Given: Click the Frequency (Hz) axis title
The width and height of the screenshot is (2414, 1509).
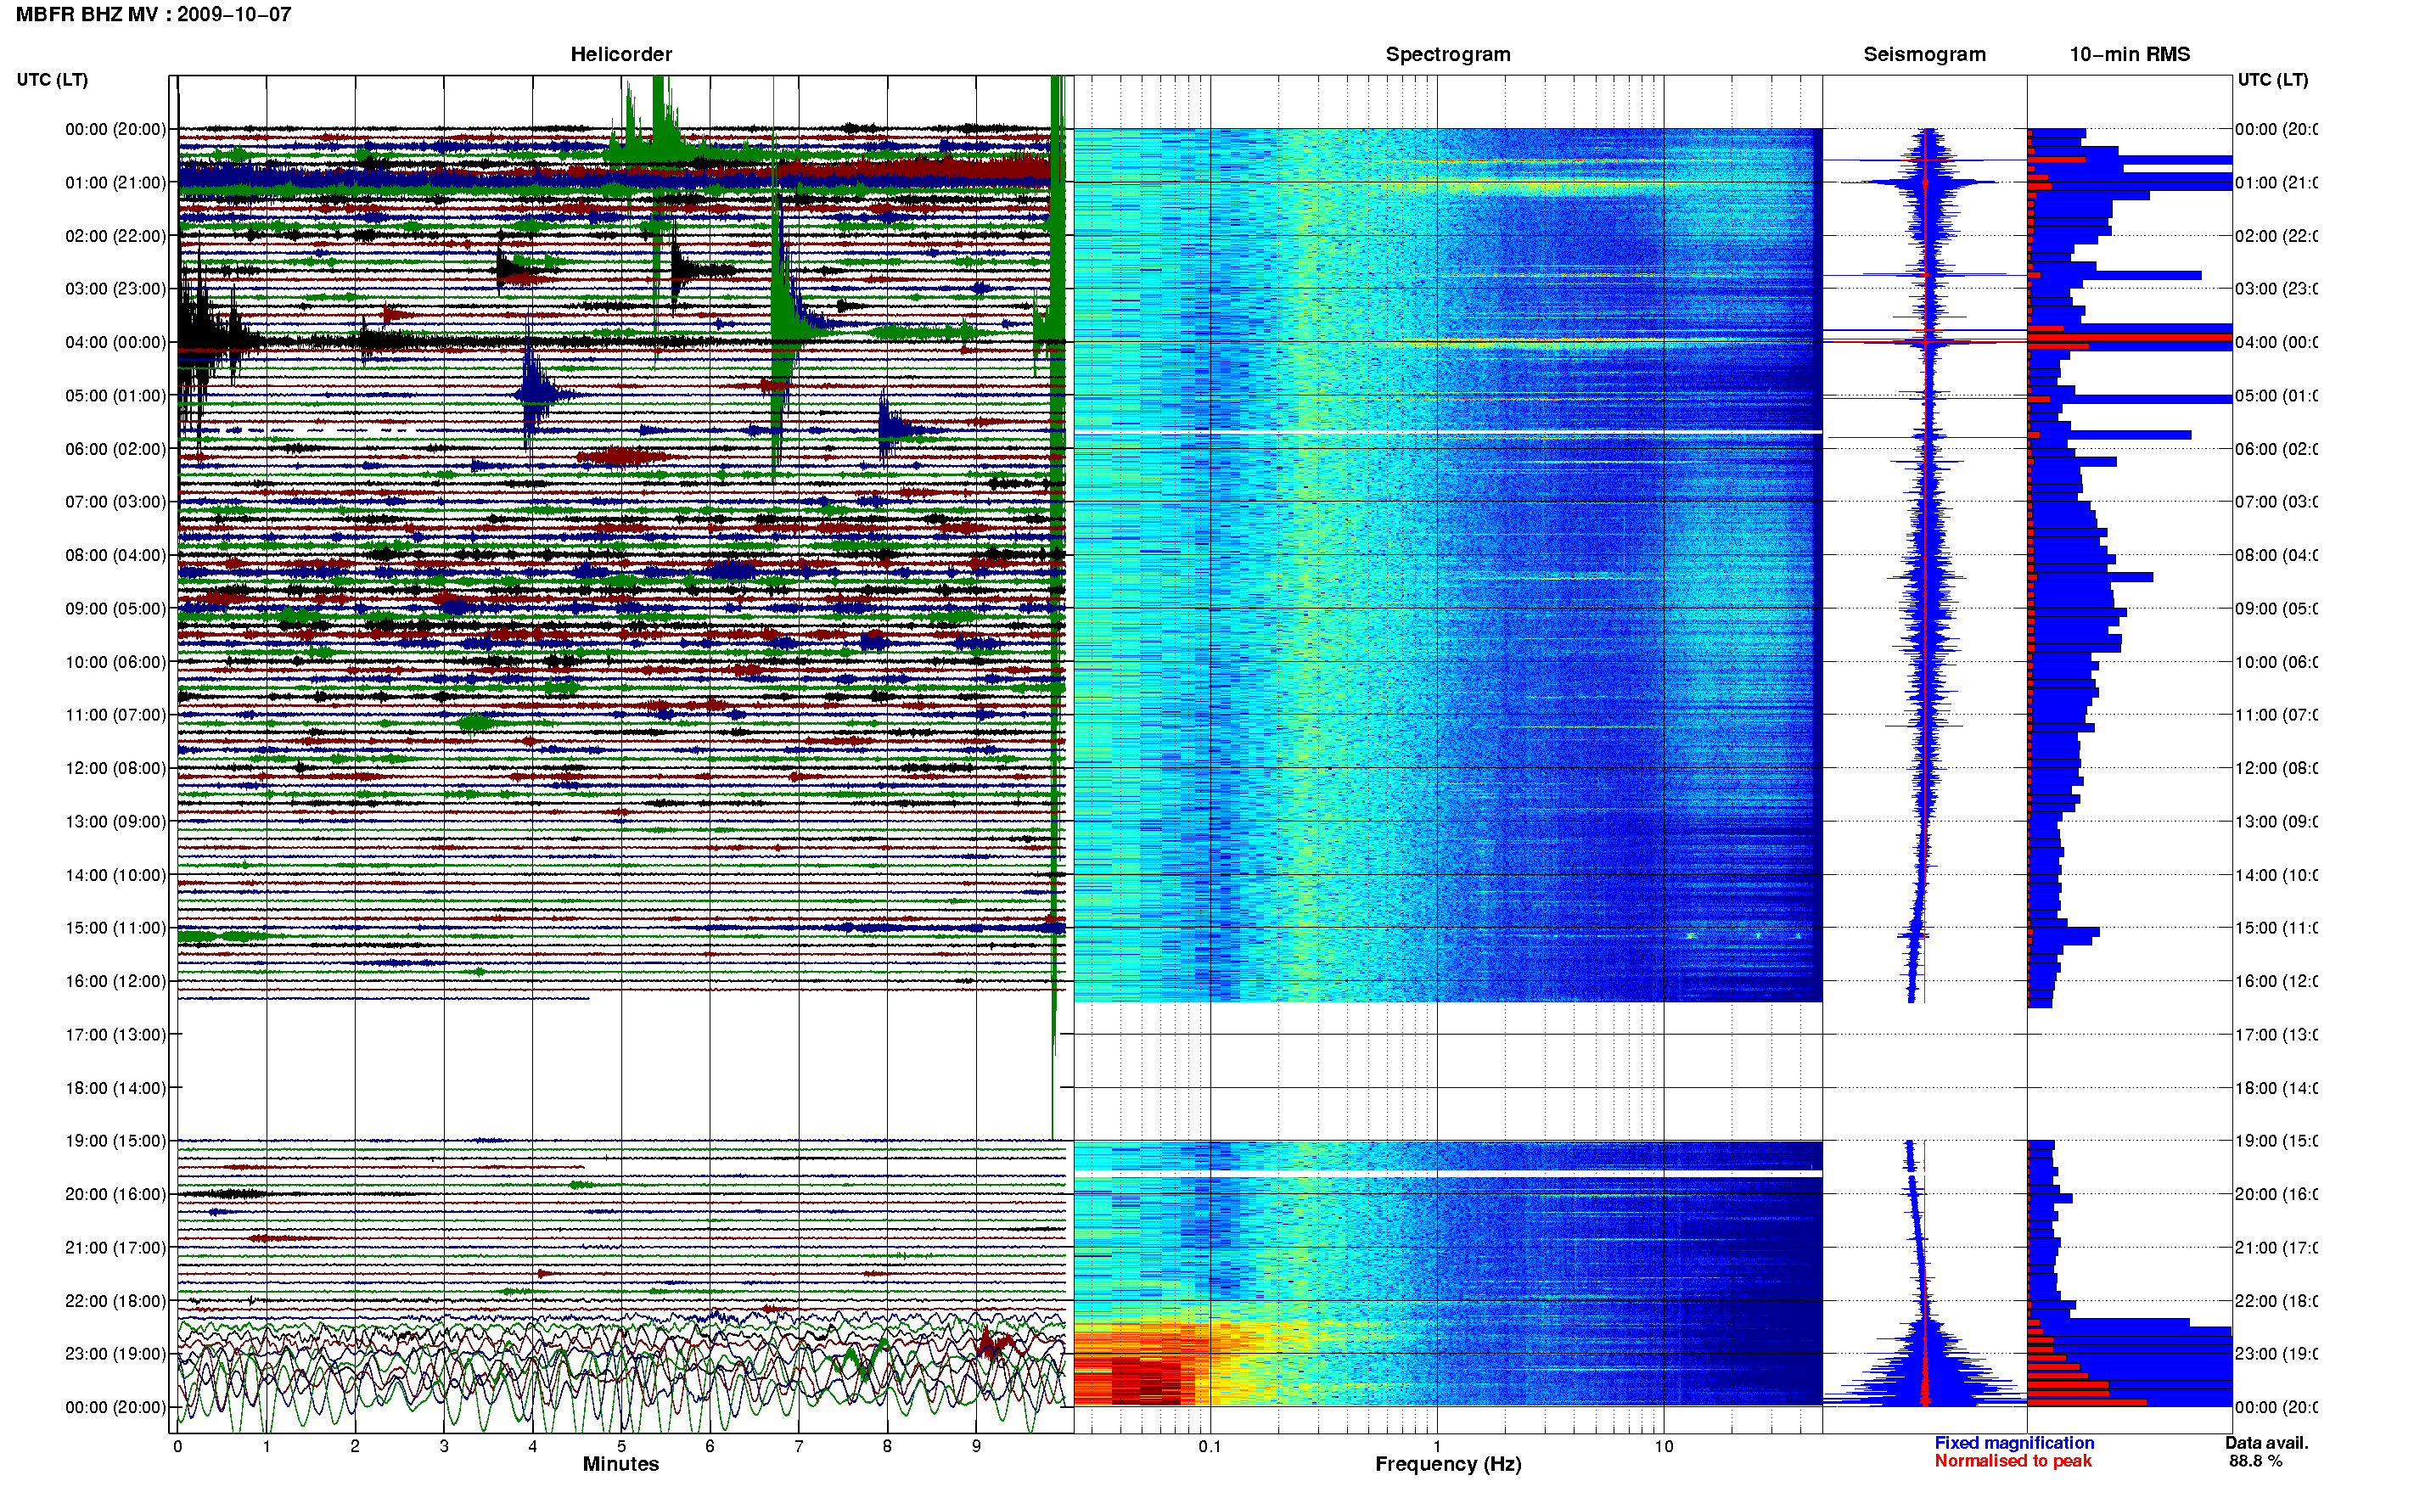Looking at the screenshot, I should point(1448,1464).
